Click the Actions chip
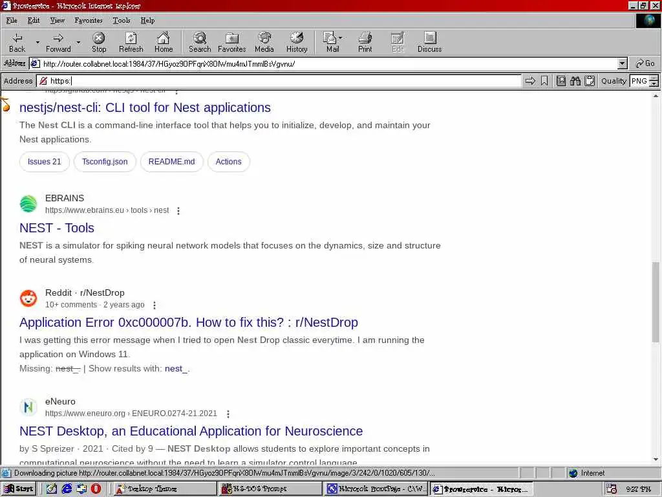The width and height of the screenshot is (662, 497). coord(228,161)
